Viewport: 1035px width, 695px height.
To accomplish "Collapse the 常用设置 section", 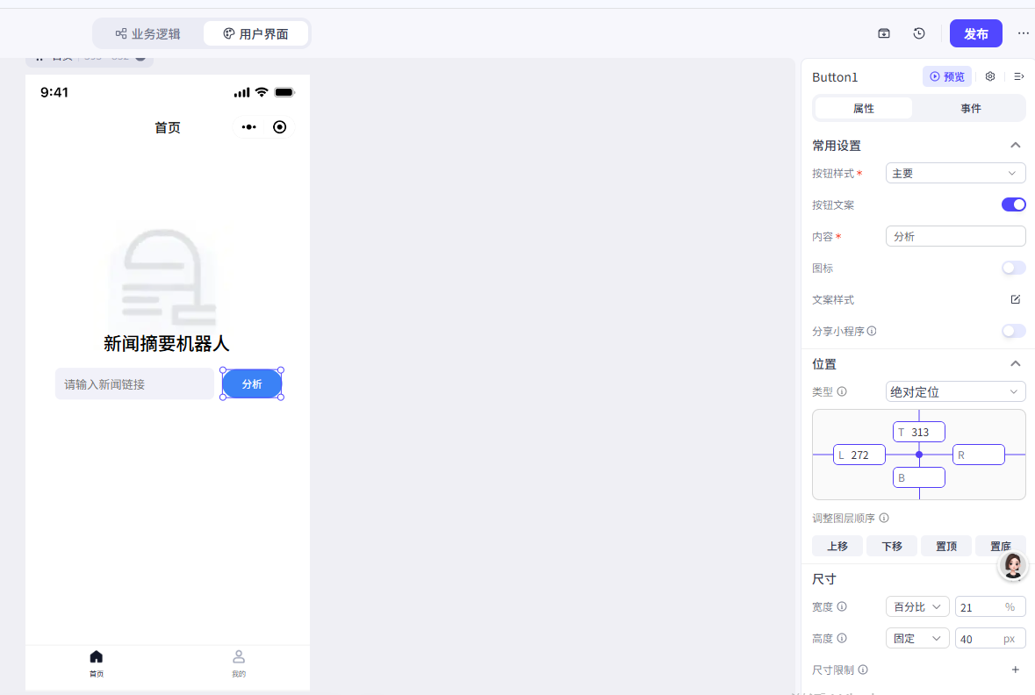I will coord(1016,145).
